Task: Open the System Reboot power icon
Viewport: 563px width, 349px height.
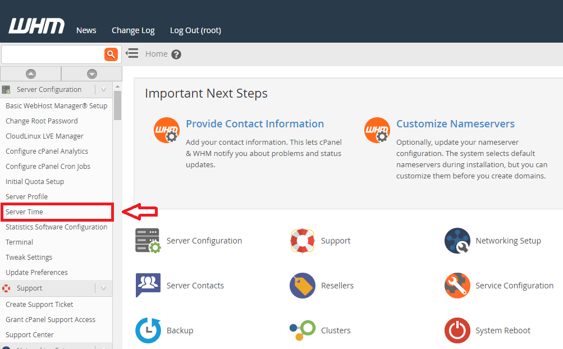Action: point(457,330)
